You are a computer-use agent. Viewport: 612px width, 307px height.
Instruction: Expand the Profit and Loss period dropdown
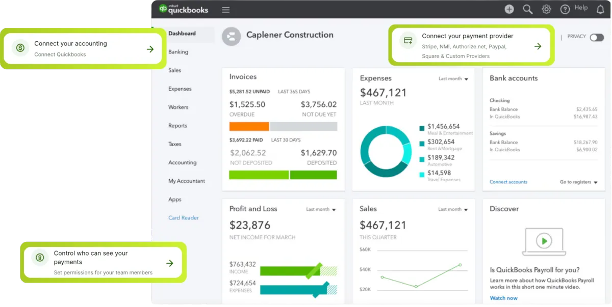(321, 209)
